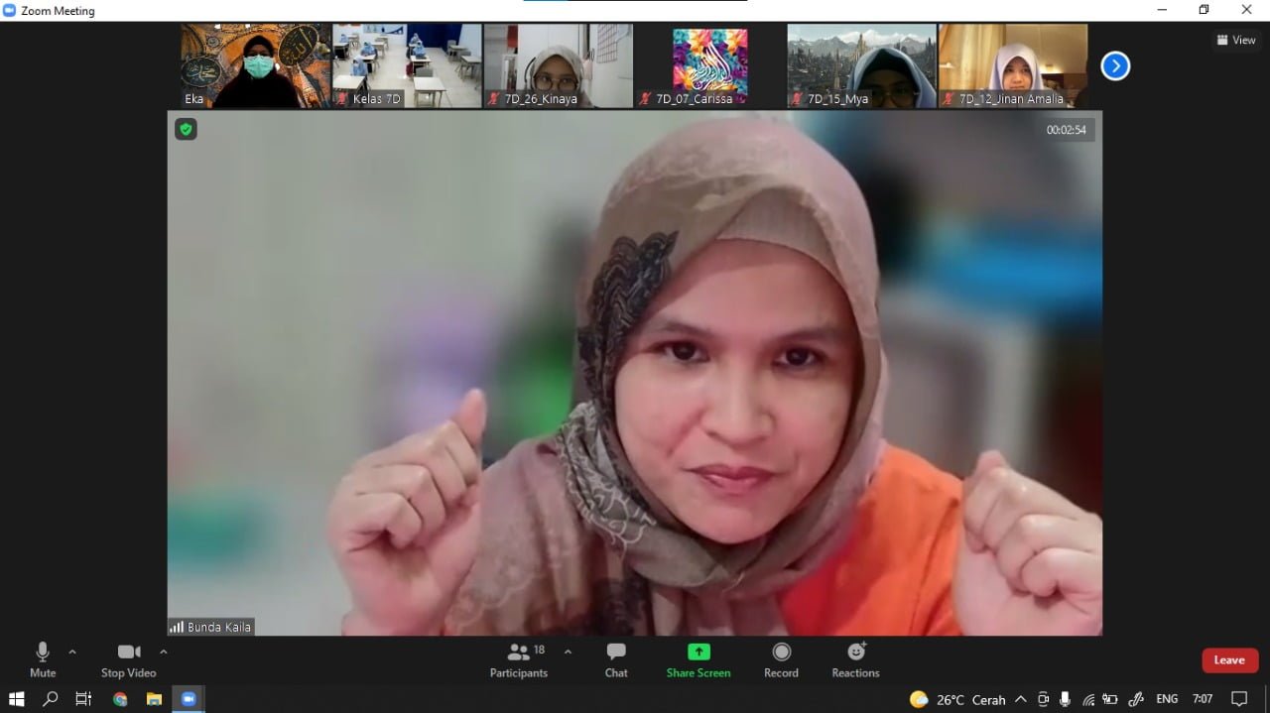The height and width of the screenshot is (713, 1270).
Task: Open the View layout menu
Action: point(1236,41)
